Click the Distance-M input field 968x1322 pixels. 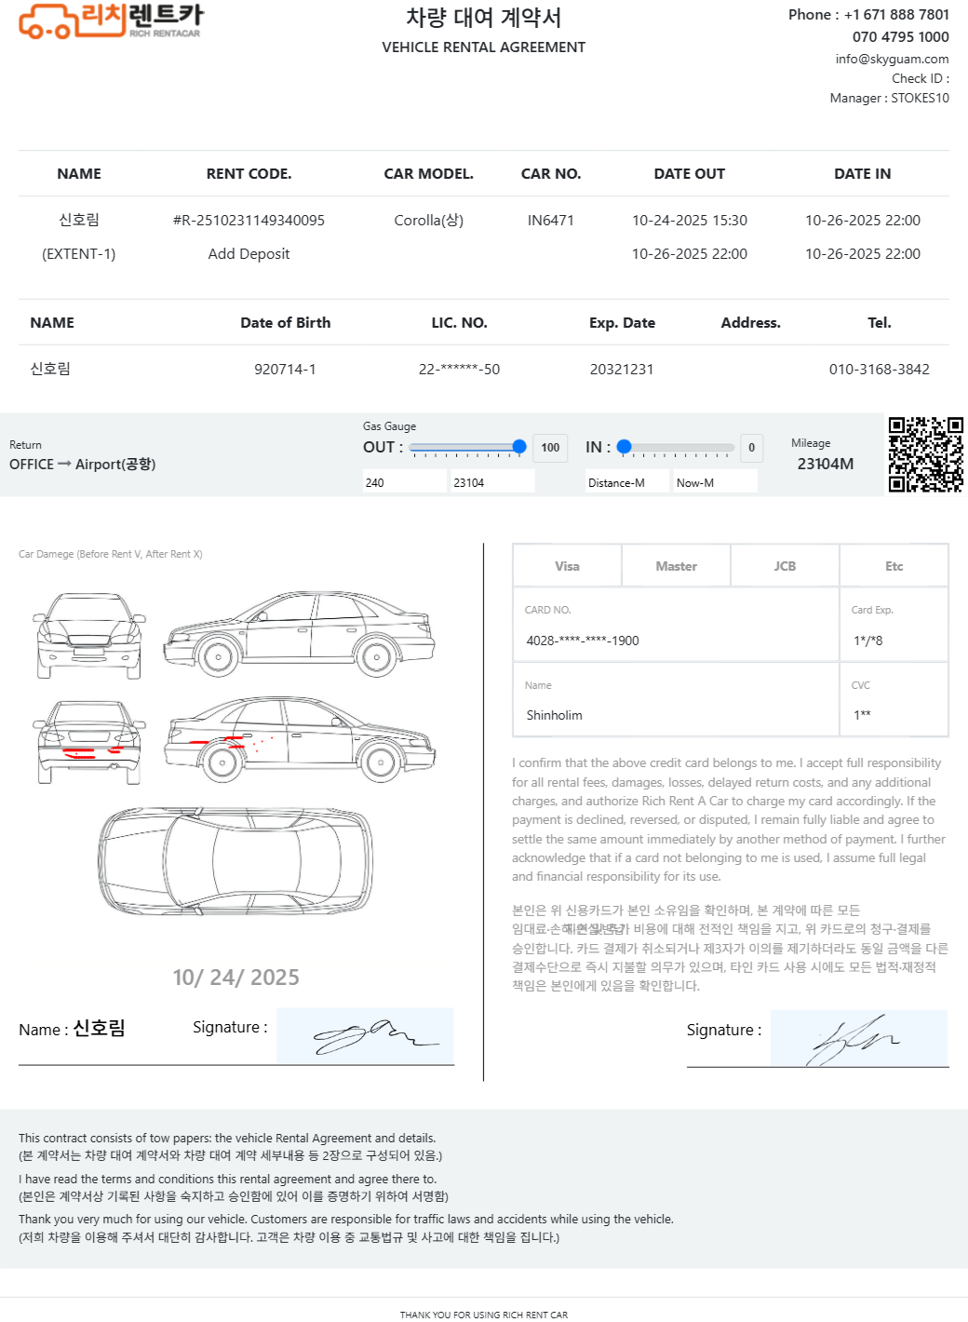pyautogui.click(x=626, y=482)
